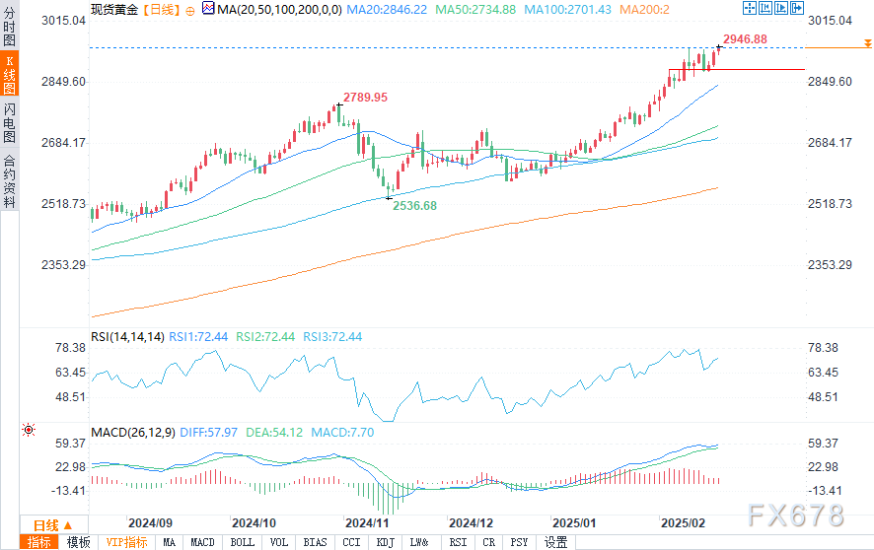Apply the RSI indicator button
Viewport: 874px width, 550px height.
(458, 542)
